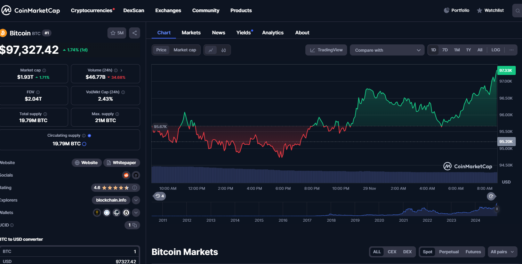Open the Reddit social link

pos(126,175)
